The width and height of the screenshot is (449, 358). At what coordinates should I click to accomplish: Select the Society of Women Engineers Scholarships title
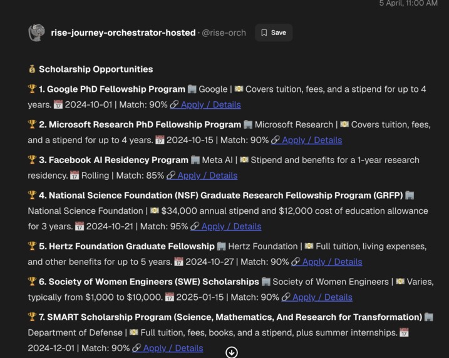pos(149,282)
